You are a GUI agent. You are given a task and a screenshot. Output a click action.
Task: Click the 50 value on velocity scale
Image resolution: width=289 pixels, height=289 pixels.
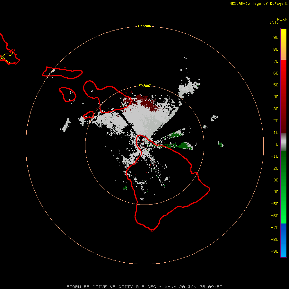click(276, 85)
